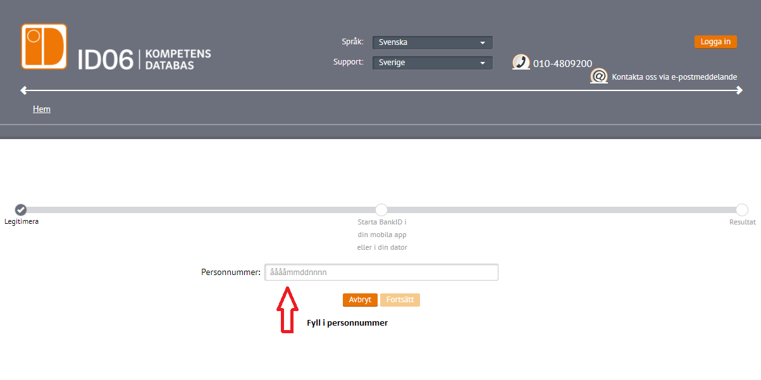Click progress bar between Legitimera and BankID steps
Viewport: 761px width, 380px height.
(x=201, y=209)
